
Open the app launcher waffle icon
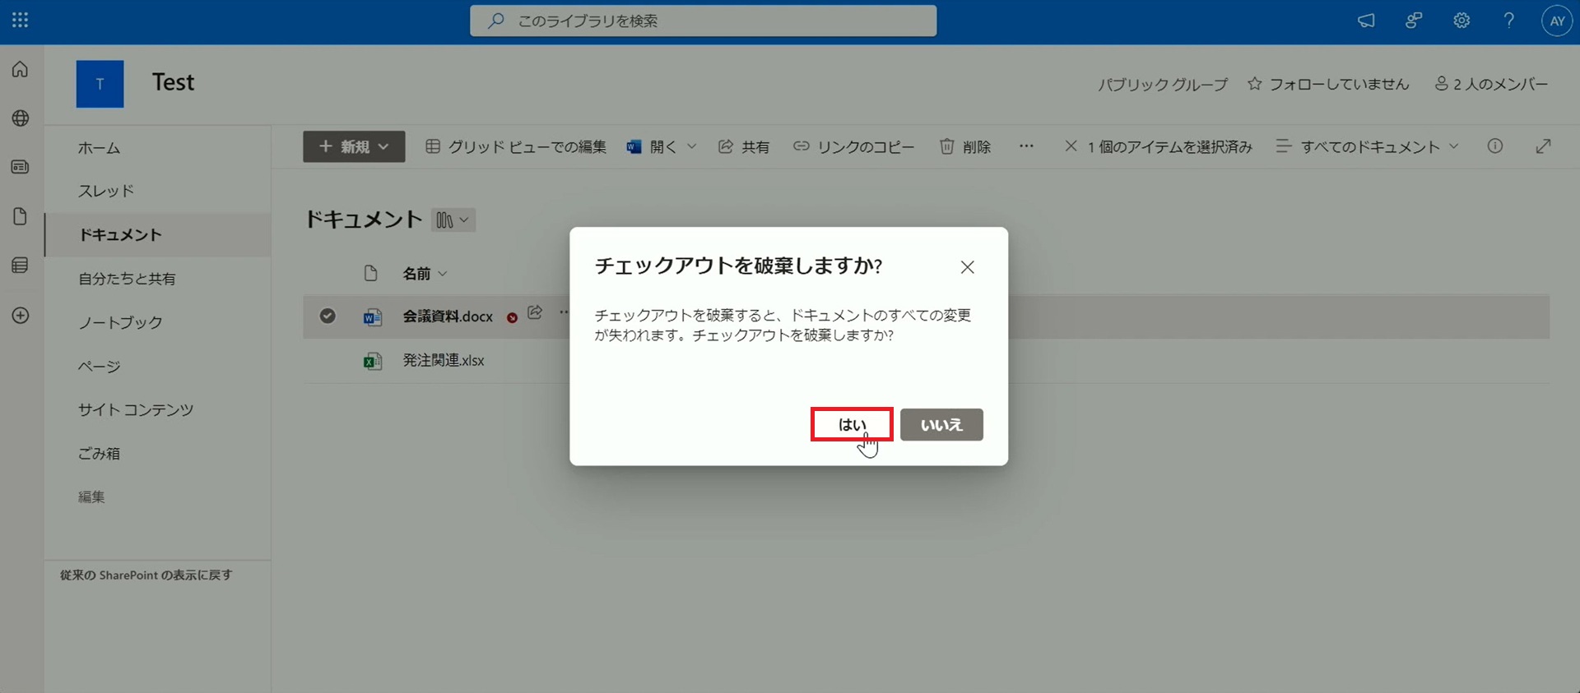(x=20, y=21)
